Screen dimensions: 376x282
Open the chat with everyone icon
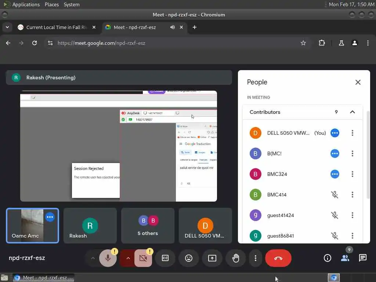(362, 258)
